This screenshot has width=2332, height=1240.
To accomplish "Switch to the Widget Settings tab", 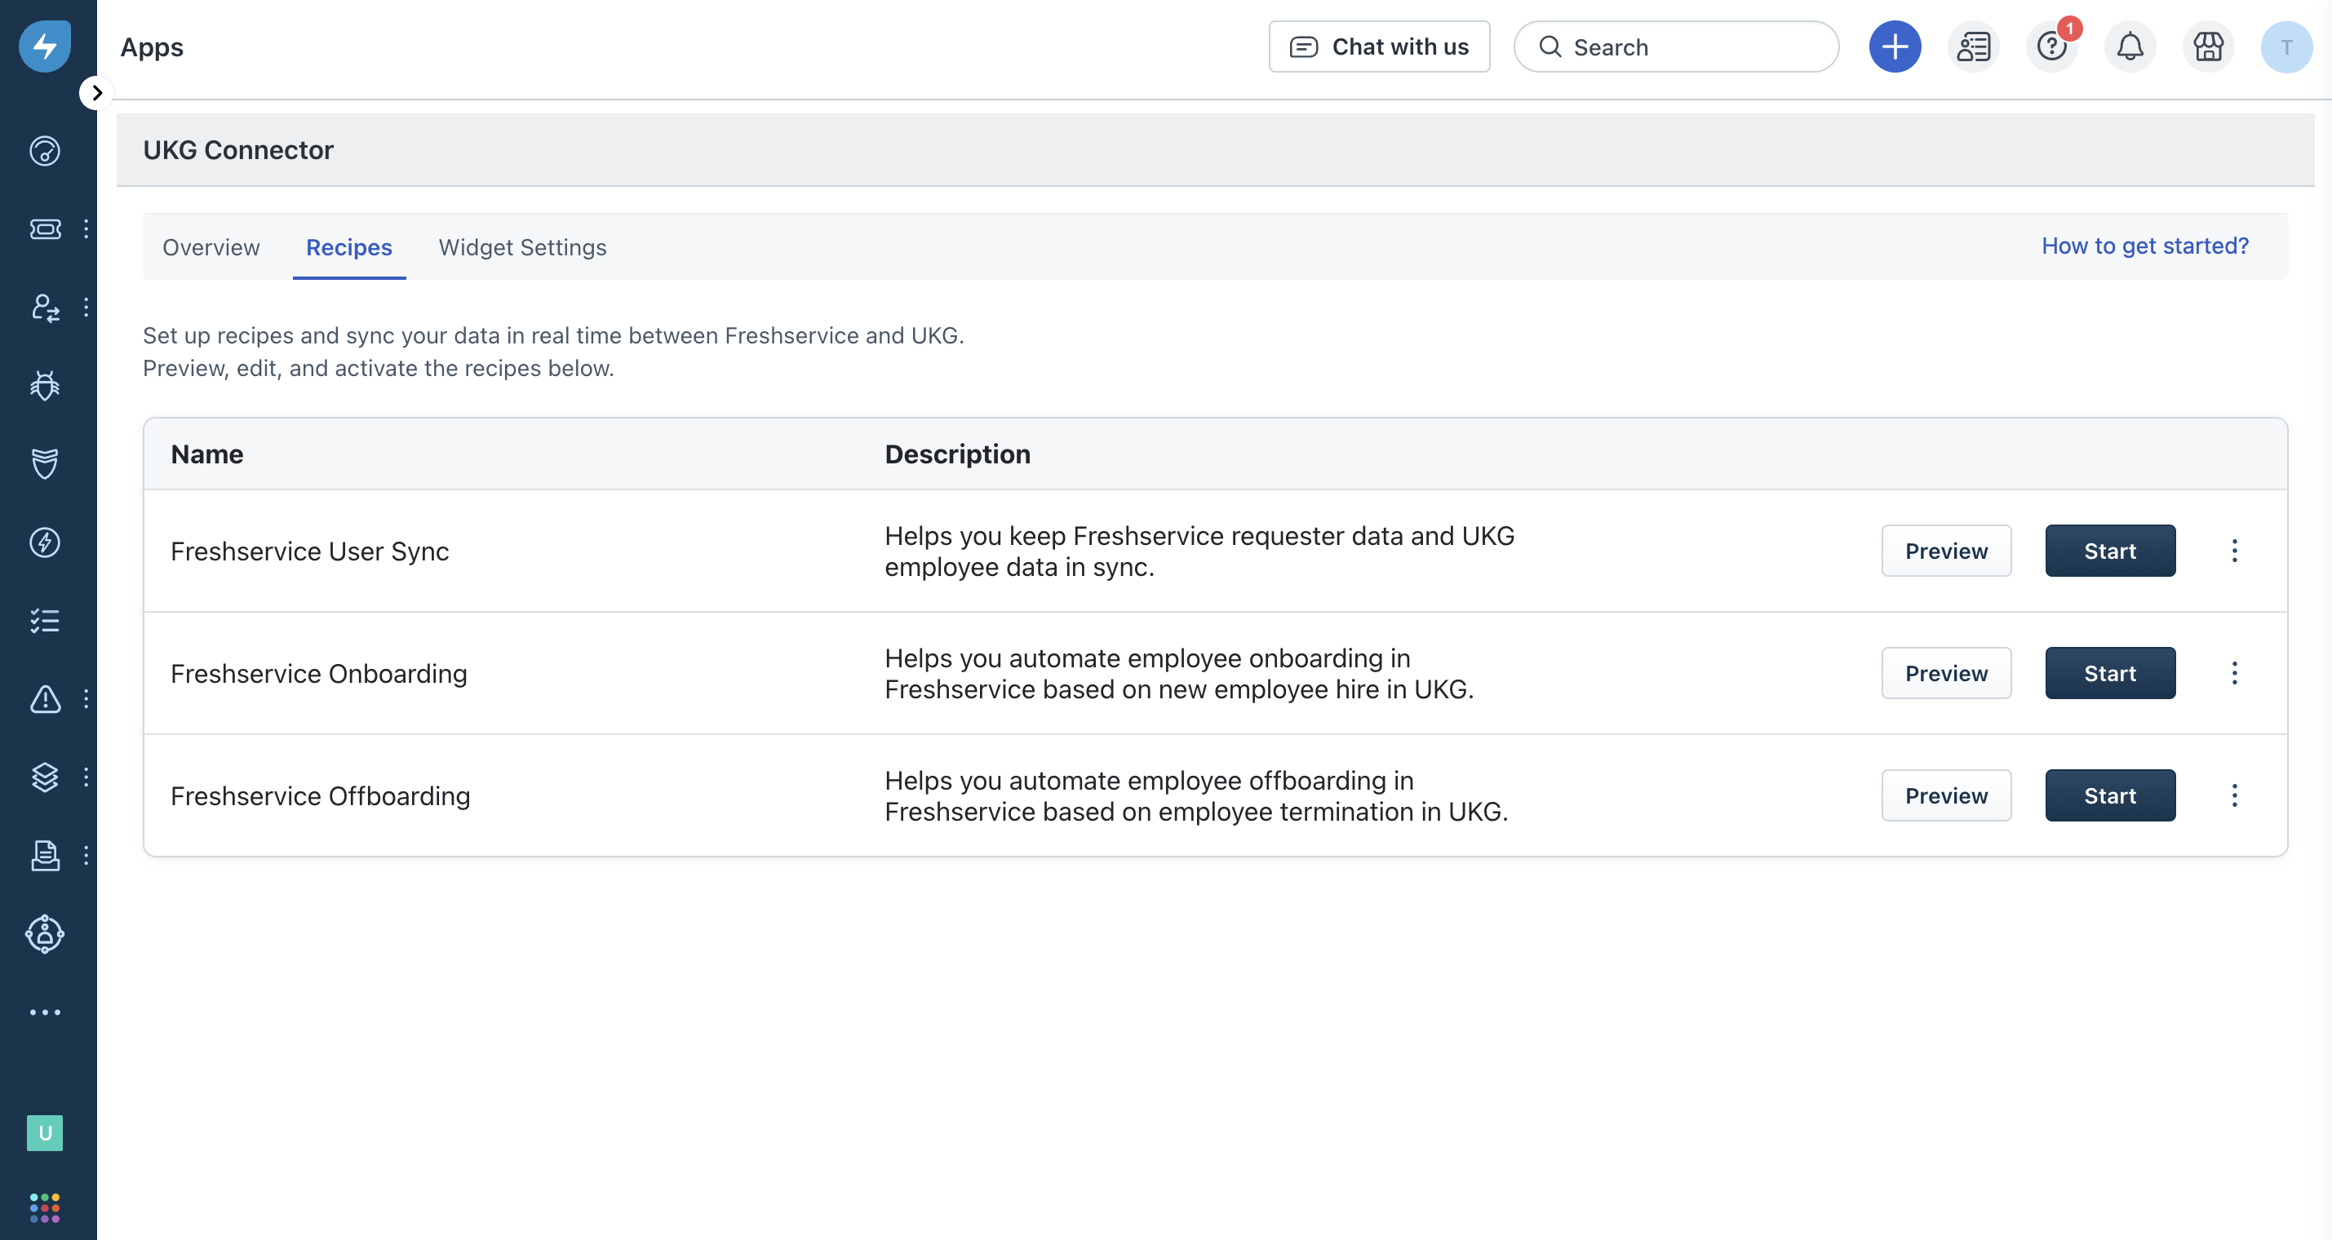I will pyautogui.click(x=522, y=247).
